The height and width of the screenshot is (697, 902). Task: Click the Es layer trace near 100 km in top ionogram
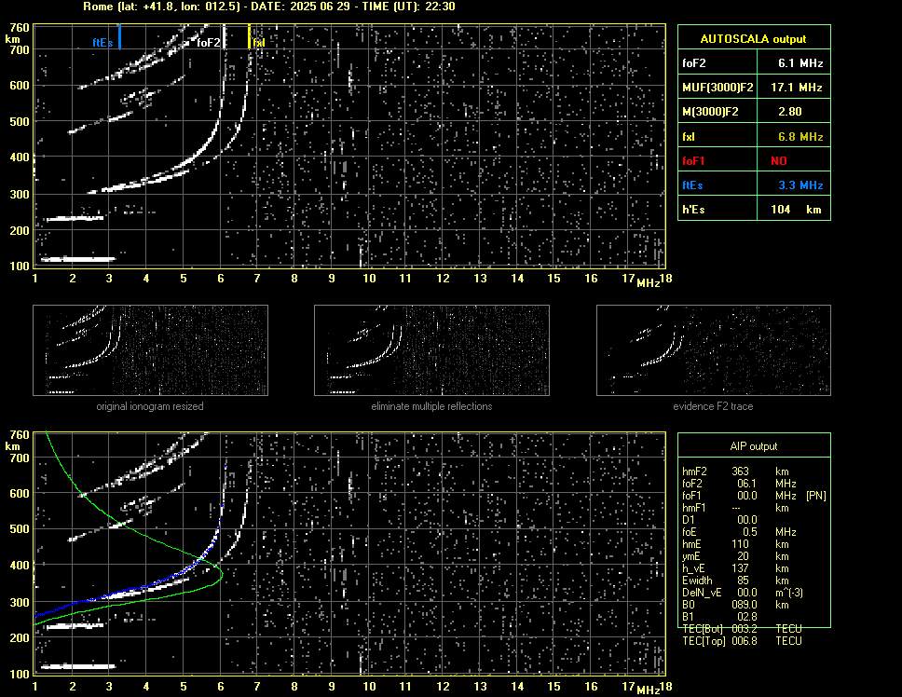(78, 259)
